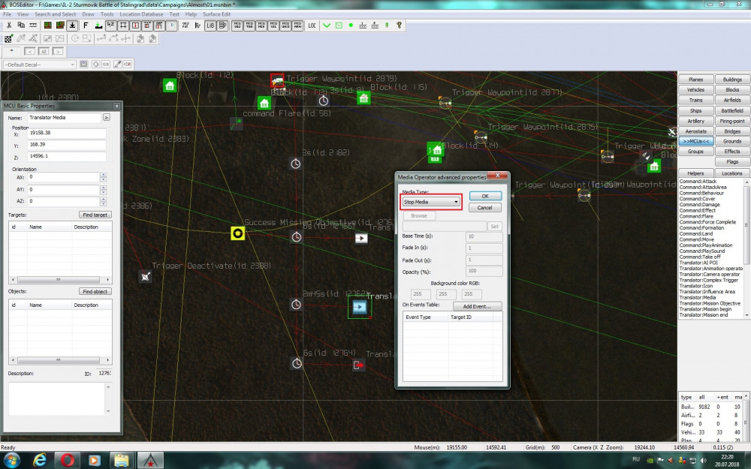Open the Surface Edit menu
This screenshot has width=751, height=469.
click(x=216, y=14)
